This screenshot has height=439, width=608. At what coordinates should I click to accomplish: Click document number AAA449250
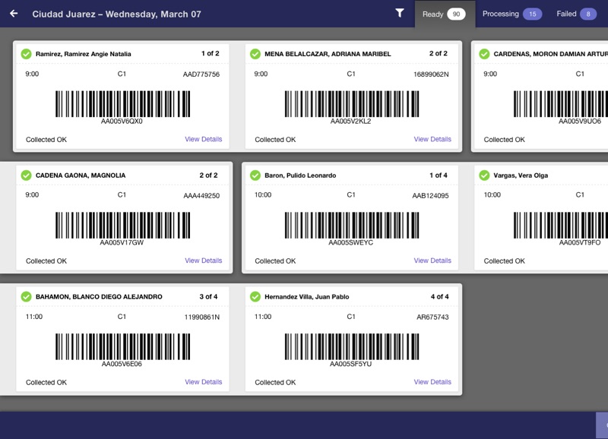201,196
